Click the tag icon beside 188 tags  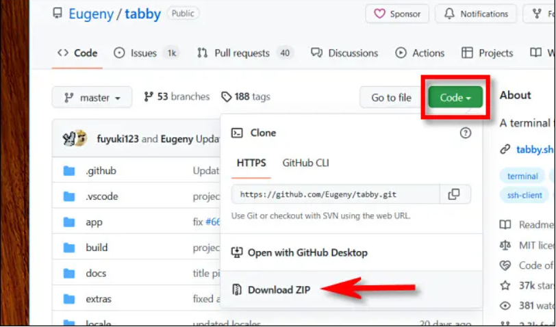click(226, 96)
